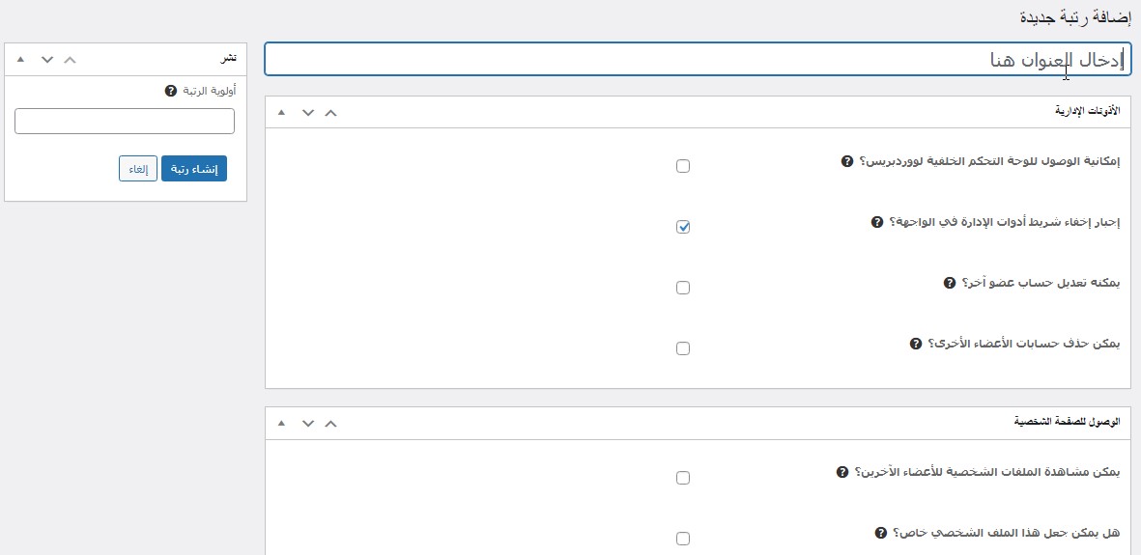Screen dimensions: 1141x555
Task: Click help icon for مشاهدة الملفات الشخصية
Action: click(x=841, y=472)
